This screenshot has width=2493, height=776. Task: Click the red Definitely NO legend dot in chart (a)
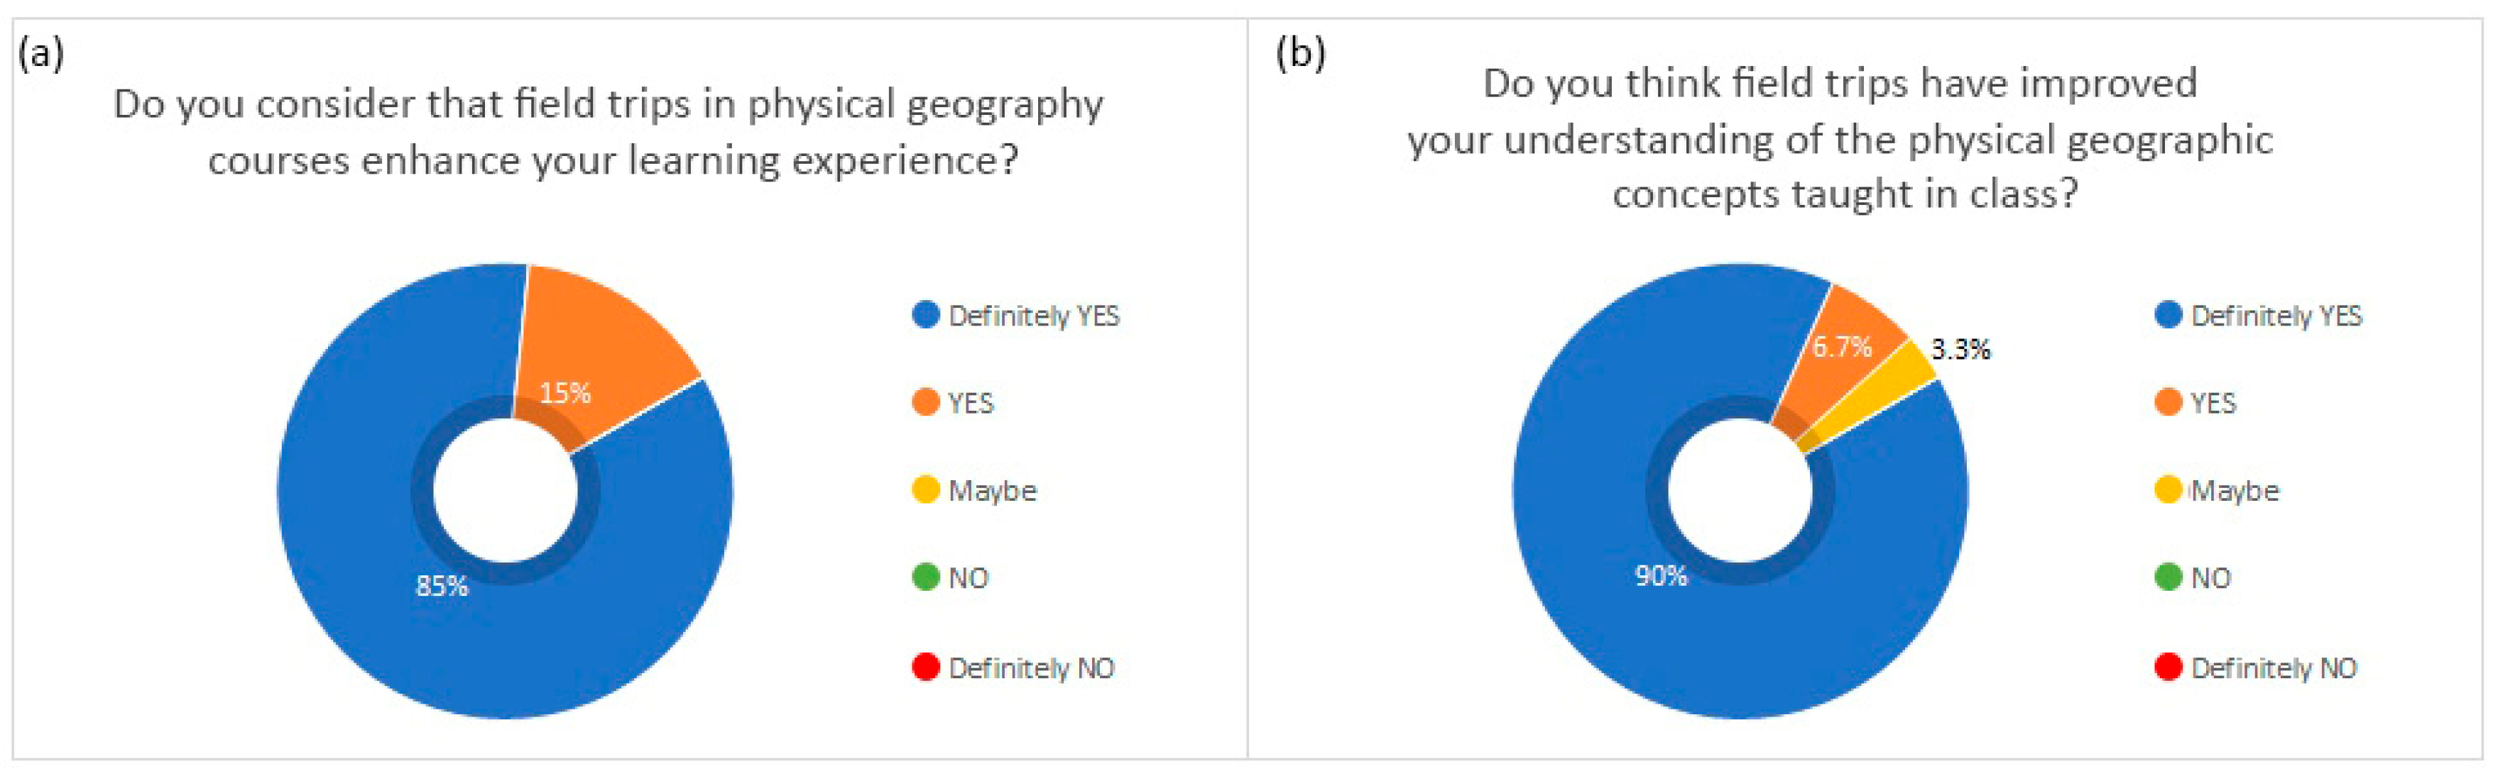925,667
